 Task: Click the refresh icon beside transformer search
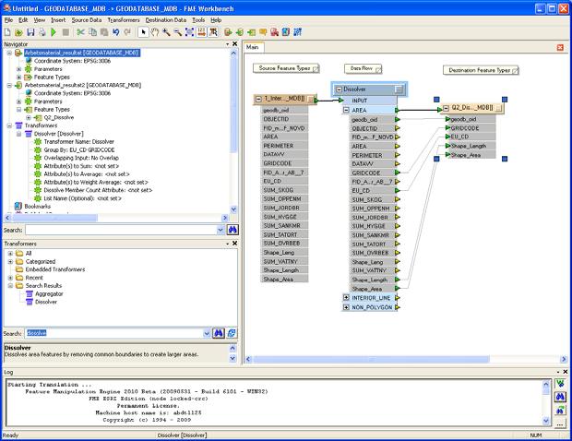point(232,333)
